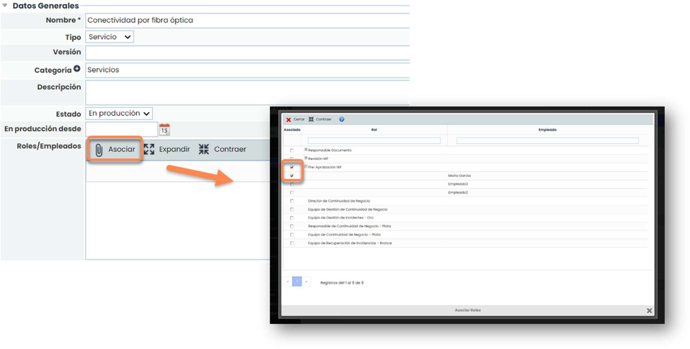Click the Expandir arrows icon

click(x=149, y=149)
